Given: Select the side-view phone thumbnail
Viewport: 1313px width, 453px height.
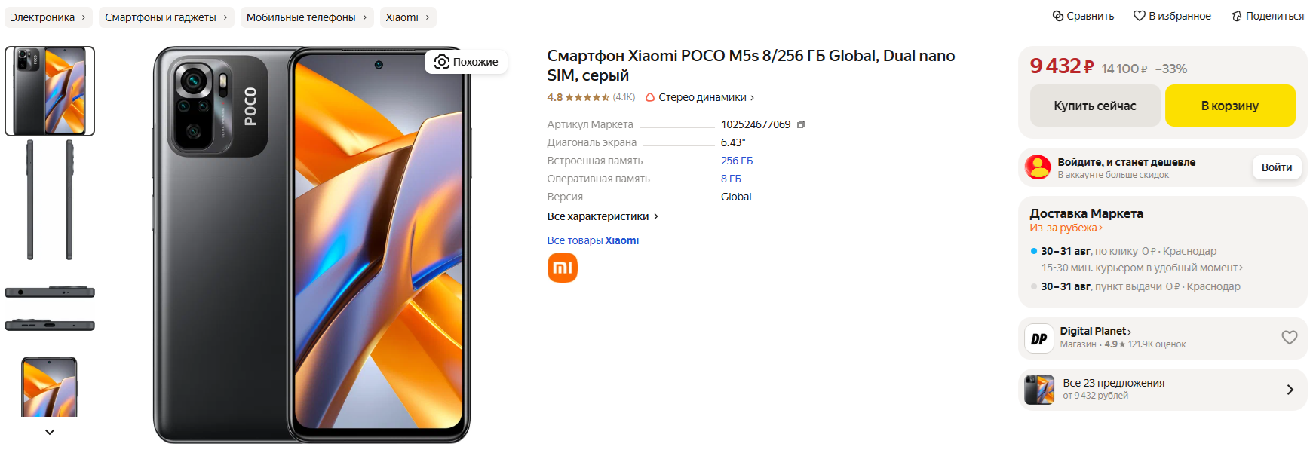Looking at the screenshot, I should click(50, 200).
